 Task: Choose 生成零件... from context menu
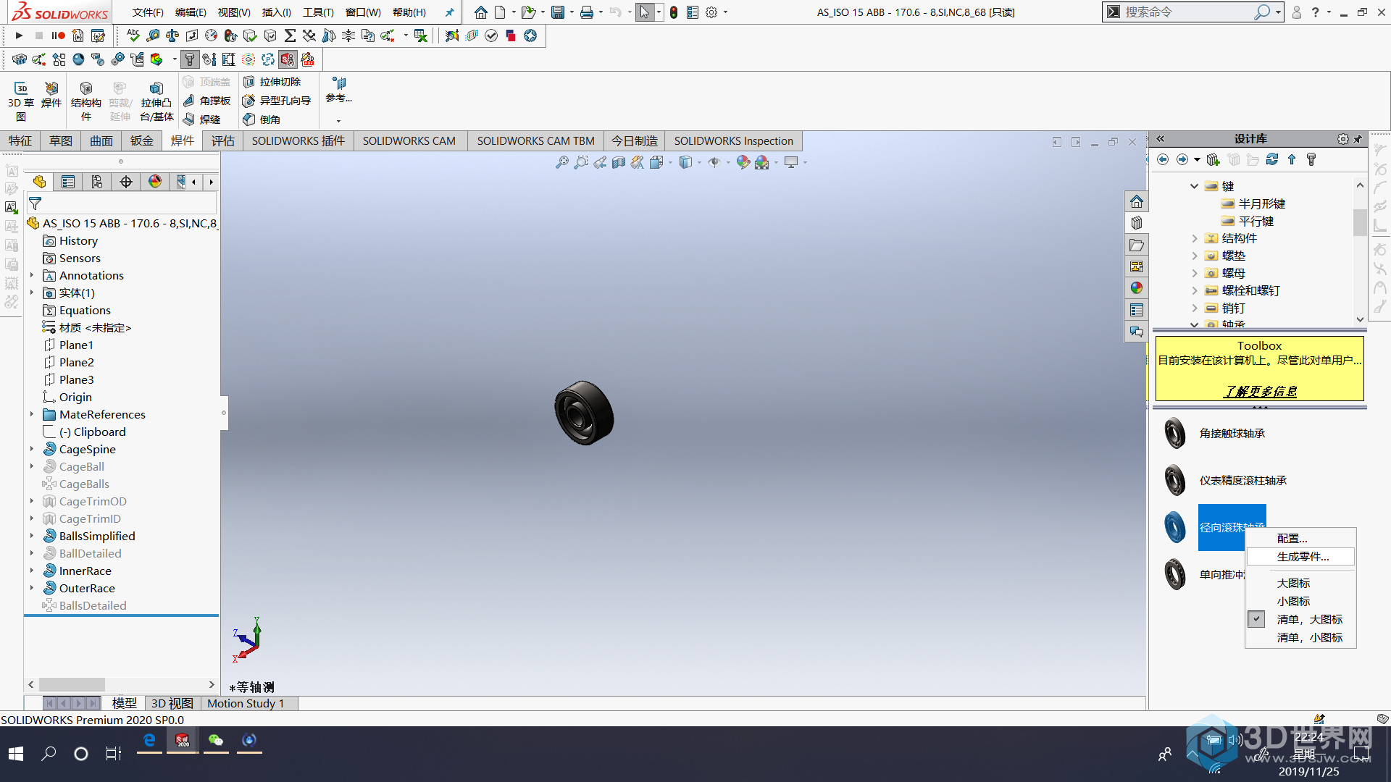[1300, 556]
